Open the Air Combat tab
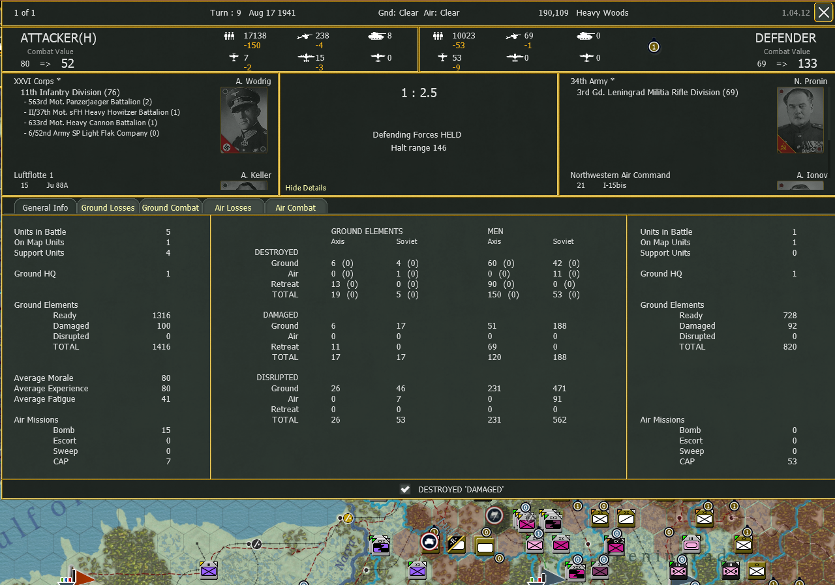 tap(296, 207)
